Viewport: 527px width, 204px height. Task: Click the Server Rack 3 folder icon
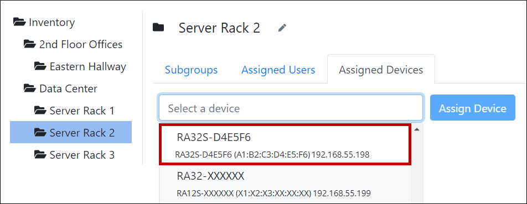click(x=40, y=155)
